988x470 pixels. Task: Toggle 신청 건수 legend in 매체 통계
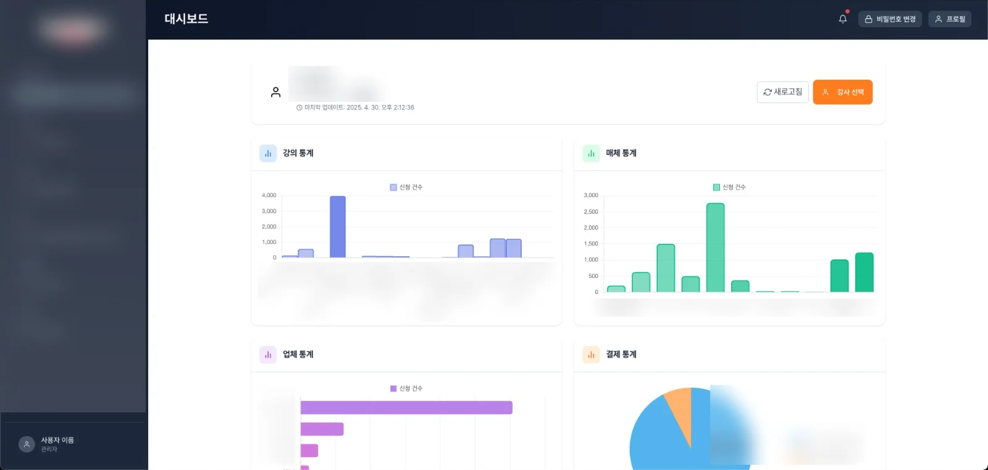coord(729,187)
